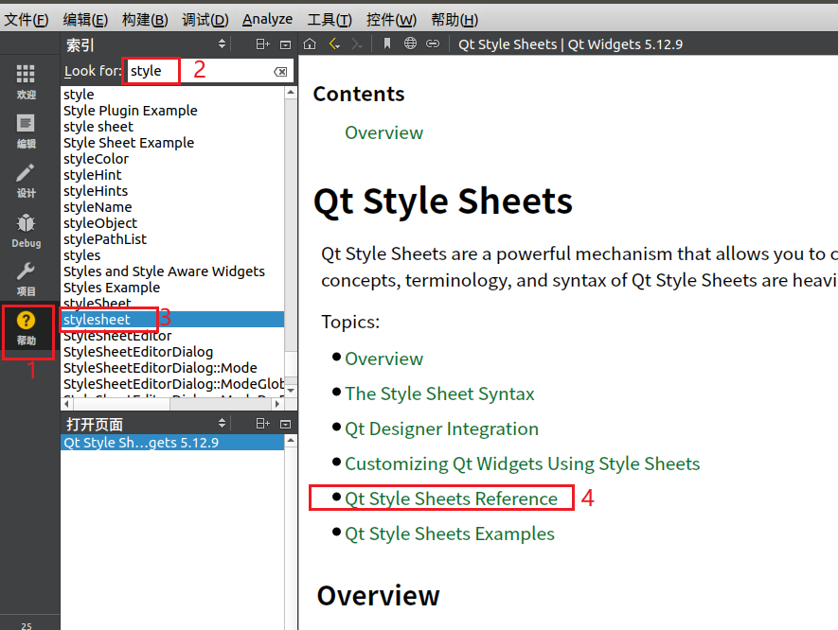Select 'styleHint' index entry

[x=172, y=175]
